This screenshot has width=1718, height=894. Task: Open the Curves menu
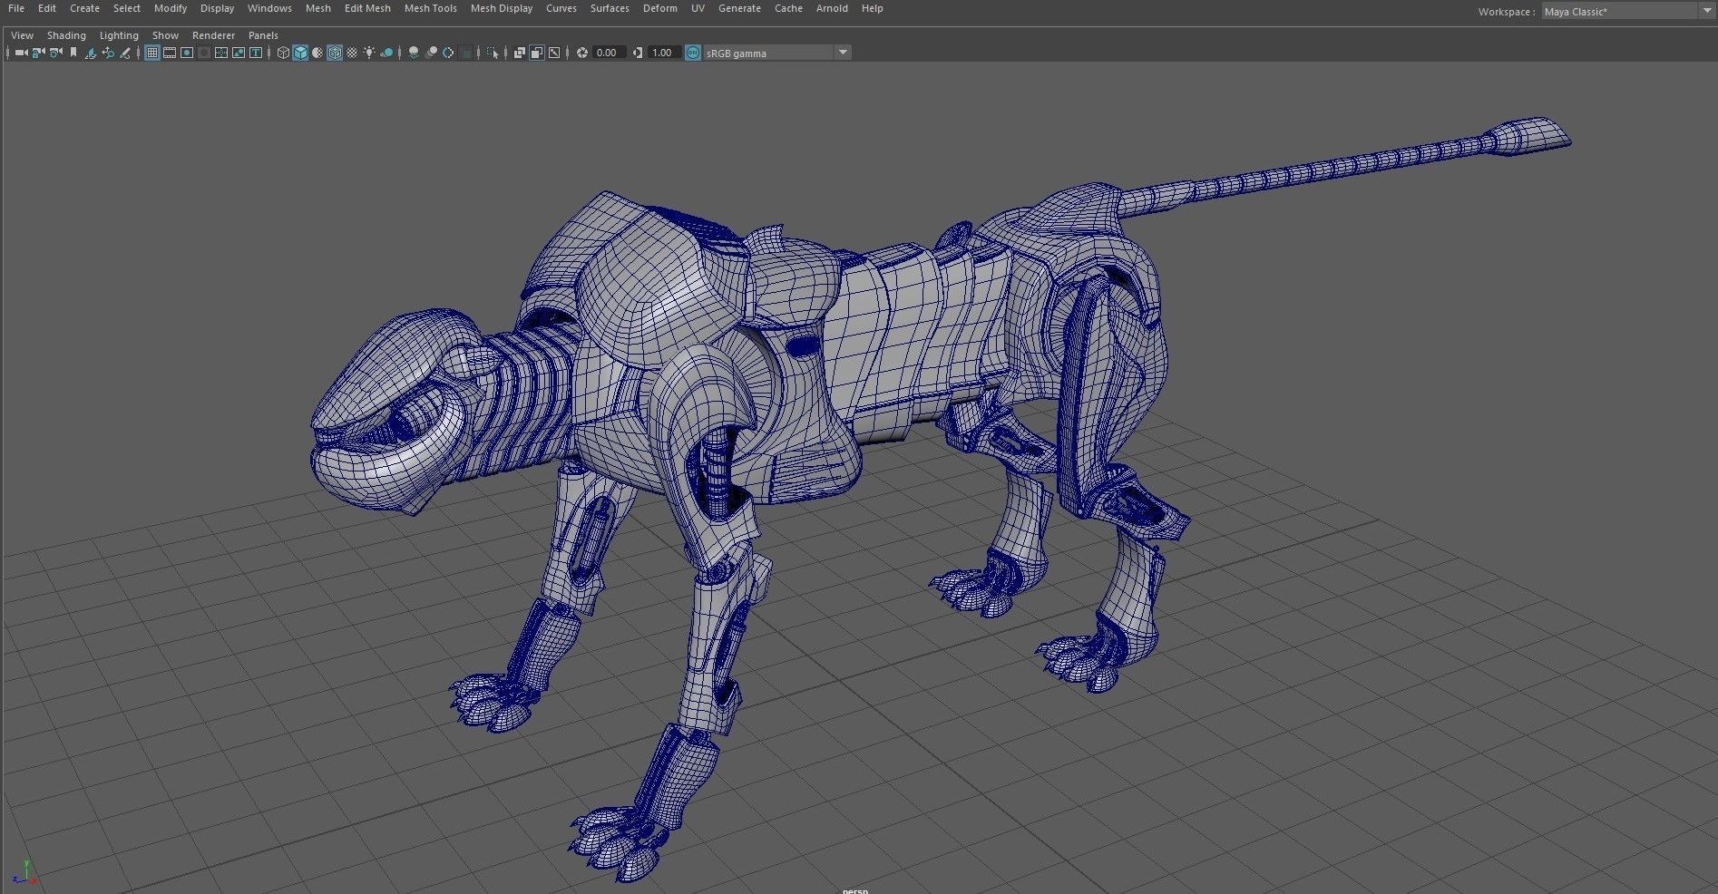[x=561, y=8]
